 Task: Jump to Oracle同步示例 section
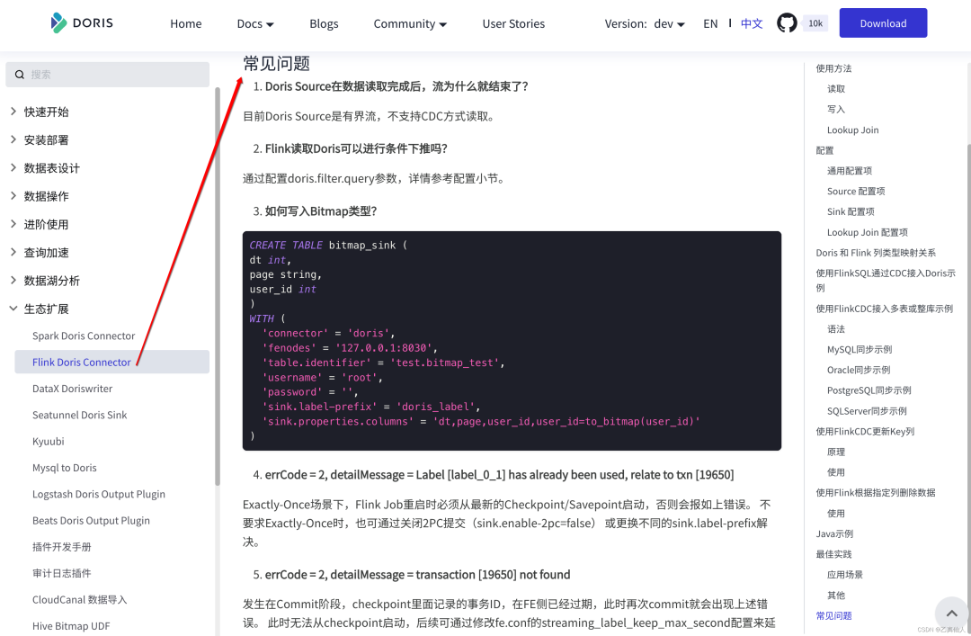point(859,370)
